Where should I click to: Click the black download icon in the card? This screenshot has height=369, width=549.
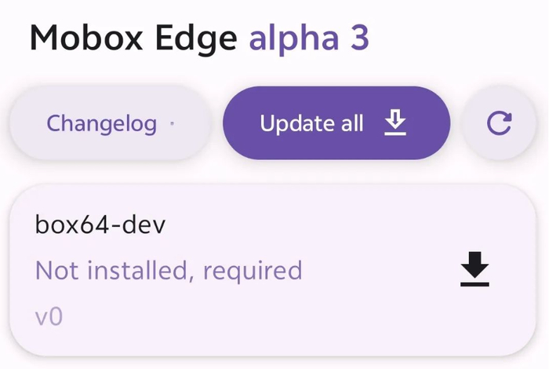474,270
